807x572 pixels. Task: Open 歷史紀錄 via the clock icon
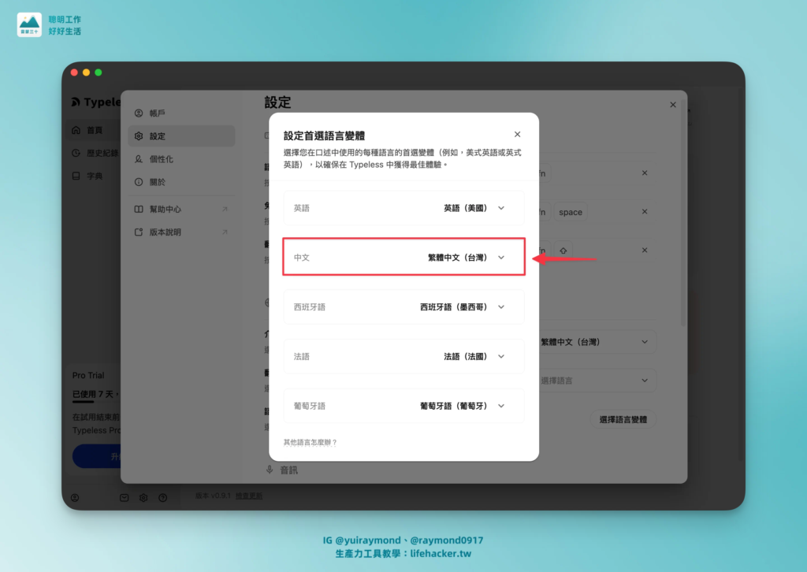tap(76, 153)
